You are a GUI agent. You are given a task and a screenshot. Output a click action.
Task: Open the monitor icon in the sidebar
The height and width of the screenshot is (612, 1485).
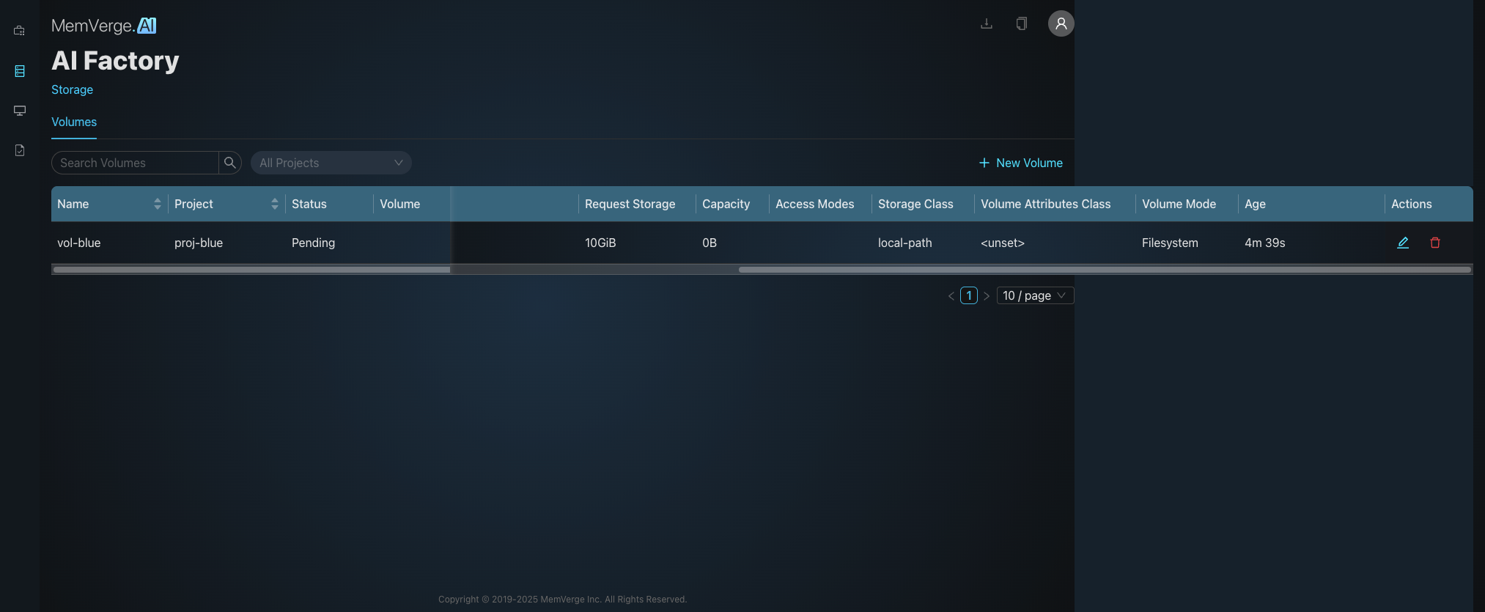point(20,111)
